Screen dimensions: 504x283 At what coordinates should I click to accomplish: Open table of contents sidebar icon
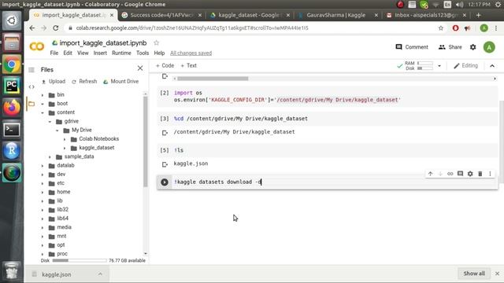[x=31, y=70]
